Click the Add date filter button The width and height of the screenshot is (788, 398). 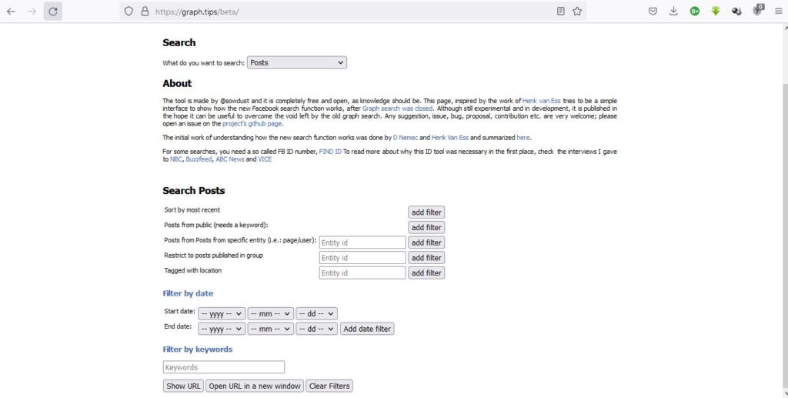coord(367,329)
